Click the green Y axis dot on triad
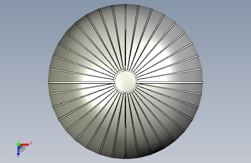Viewport: 251px width, 163px height. pos(18,144)
